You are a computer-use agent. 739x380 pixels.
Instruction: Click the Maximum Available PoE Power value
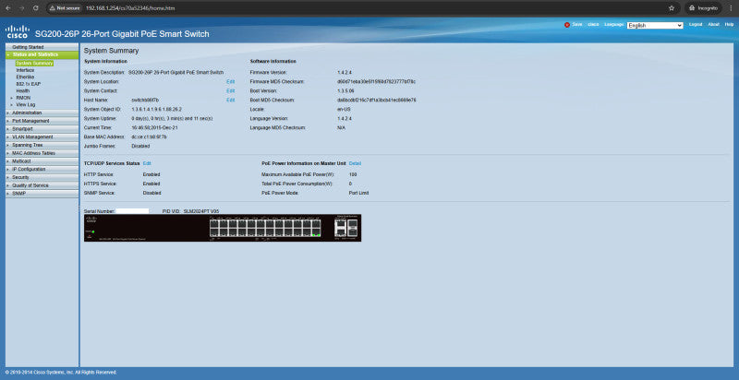click(353, 174)
